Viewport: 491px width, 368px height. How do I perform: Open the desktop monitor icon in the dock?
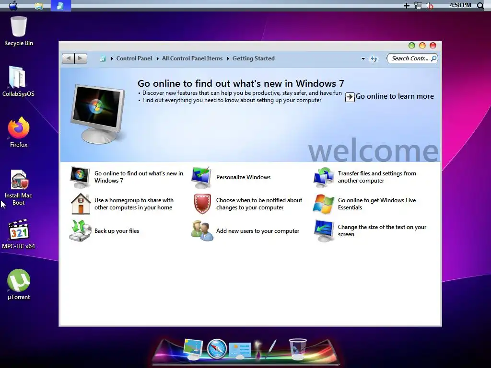pos(193,349)
